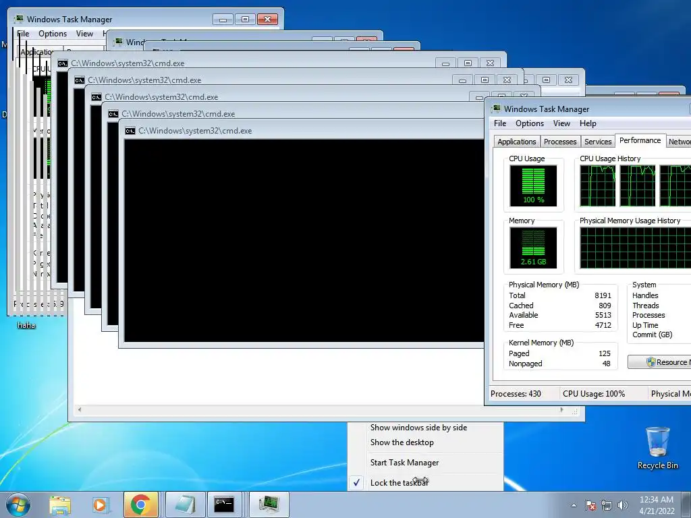The image size is (691, 518).
Task: Show hidden system tray icons
Action: coord(574,505)
